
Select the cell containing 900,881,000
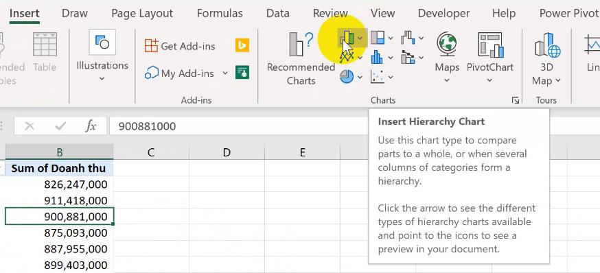(59, 217)
